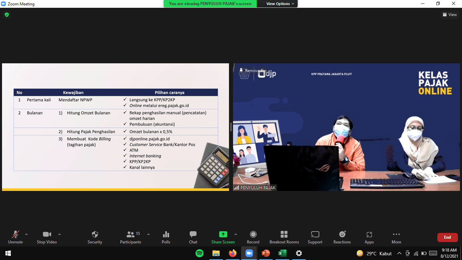Start recording the meeting
462x260 pixels.
tap(253, 237)
